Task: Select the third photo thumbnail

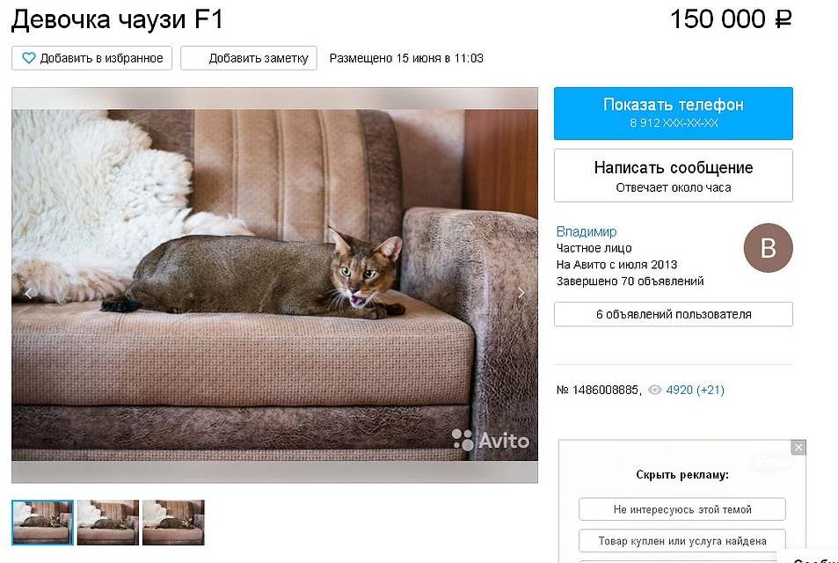Action: pos(173,523)
